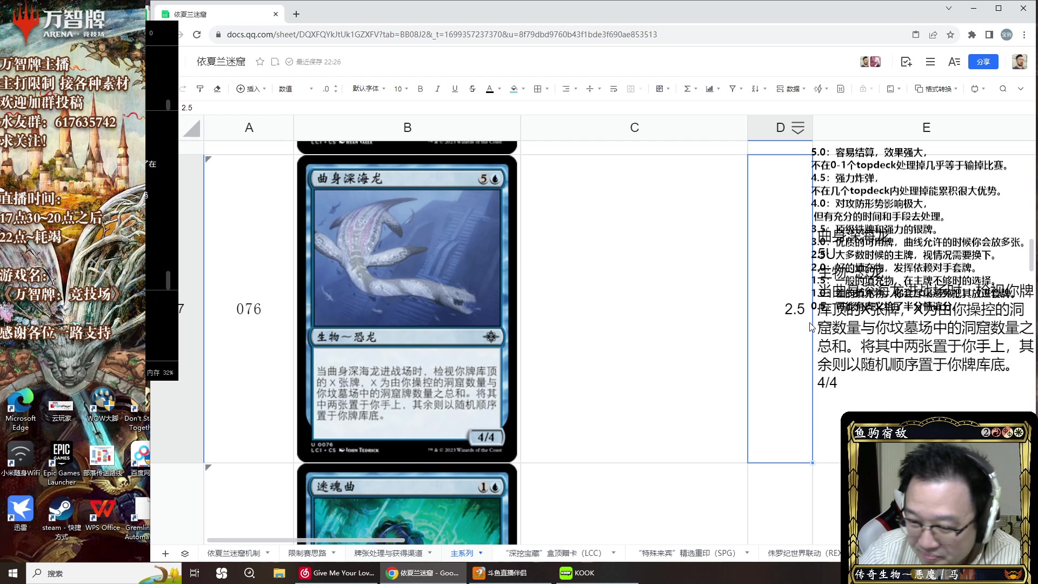The width and height of the screenshot is (1038, 584).
Task: Expand the 限制赛思路 dropdown tab
Action: click(334, 553)
